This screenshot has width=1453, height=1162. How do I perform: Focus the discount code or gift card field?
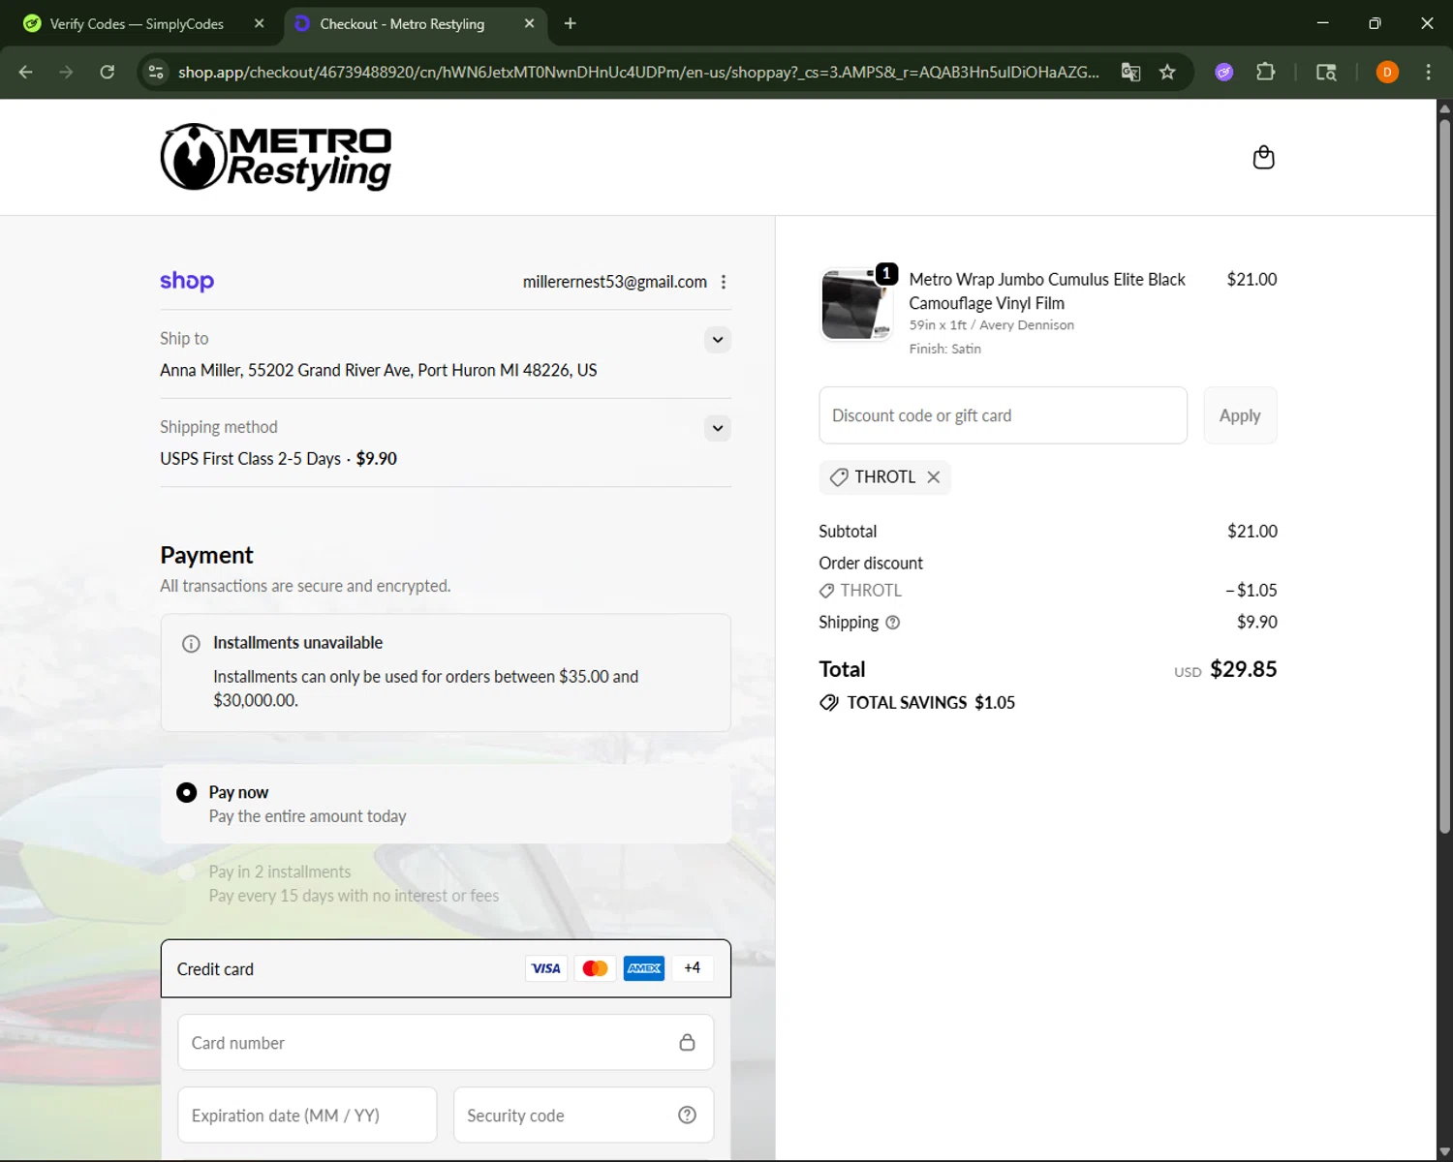(1003, 415)
